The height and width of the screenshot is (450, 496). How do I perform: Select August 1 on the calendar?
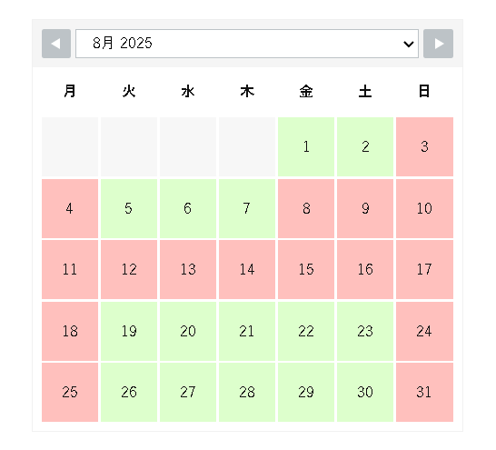[x=306, y=147]
